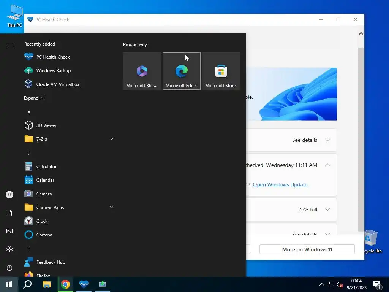The width and height of the screenshot is (389, 292).
Task: Open File Explorer from taskbar
Action: tap(46, 284)
